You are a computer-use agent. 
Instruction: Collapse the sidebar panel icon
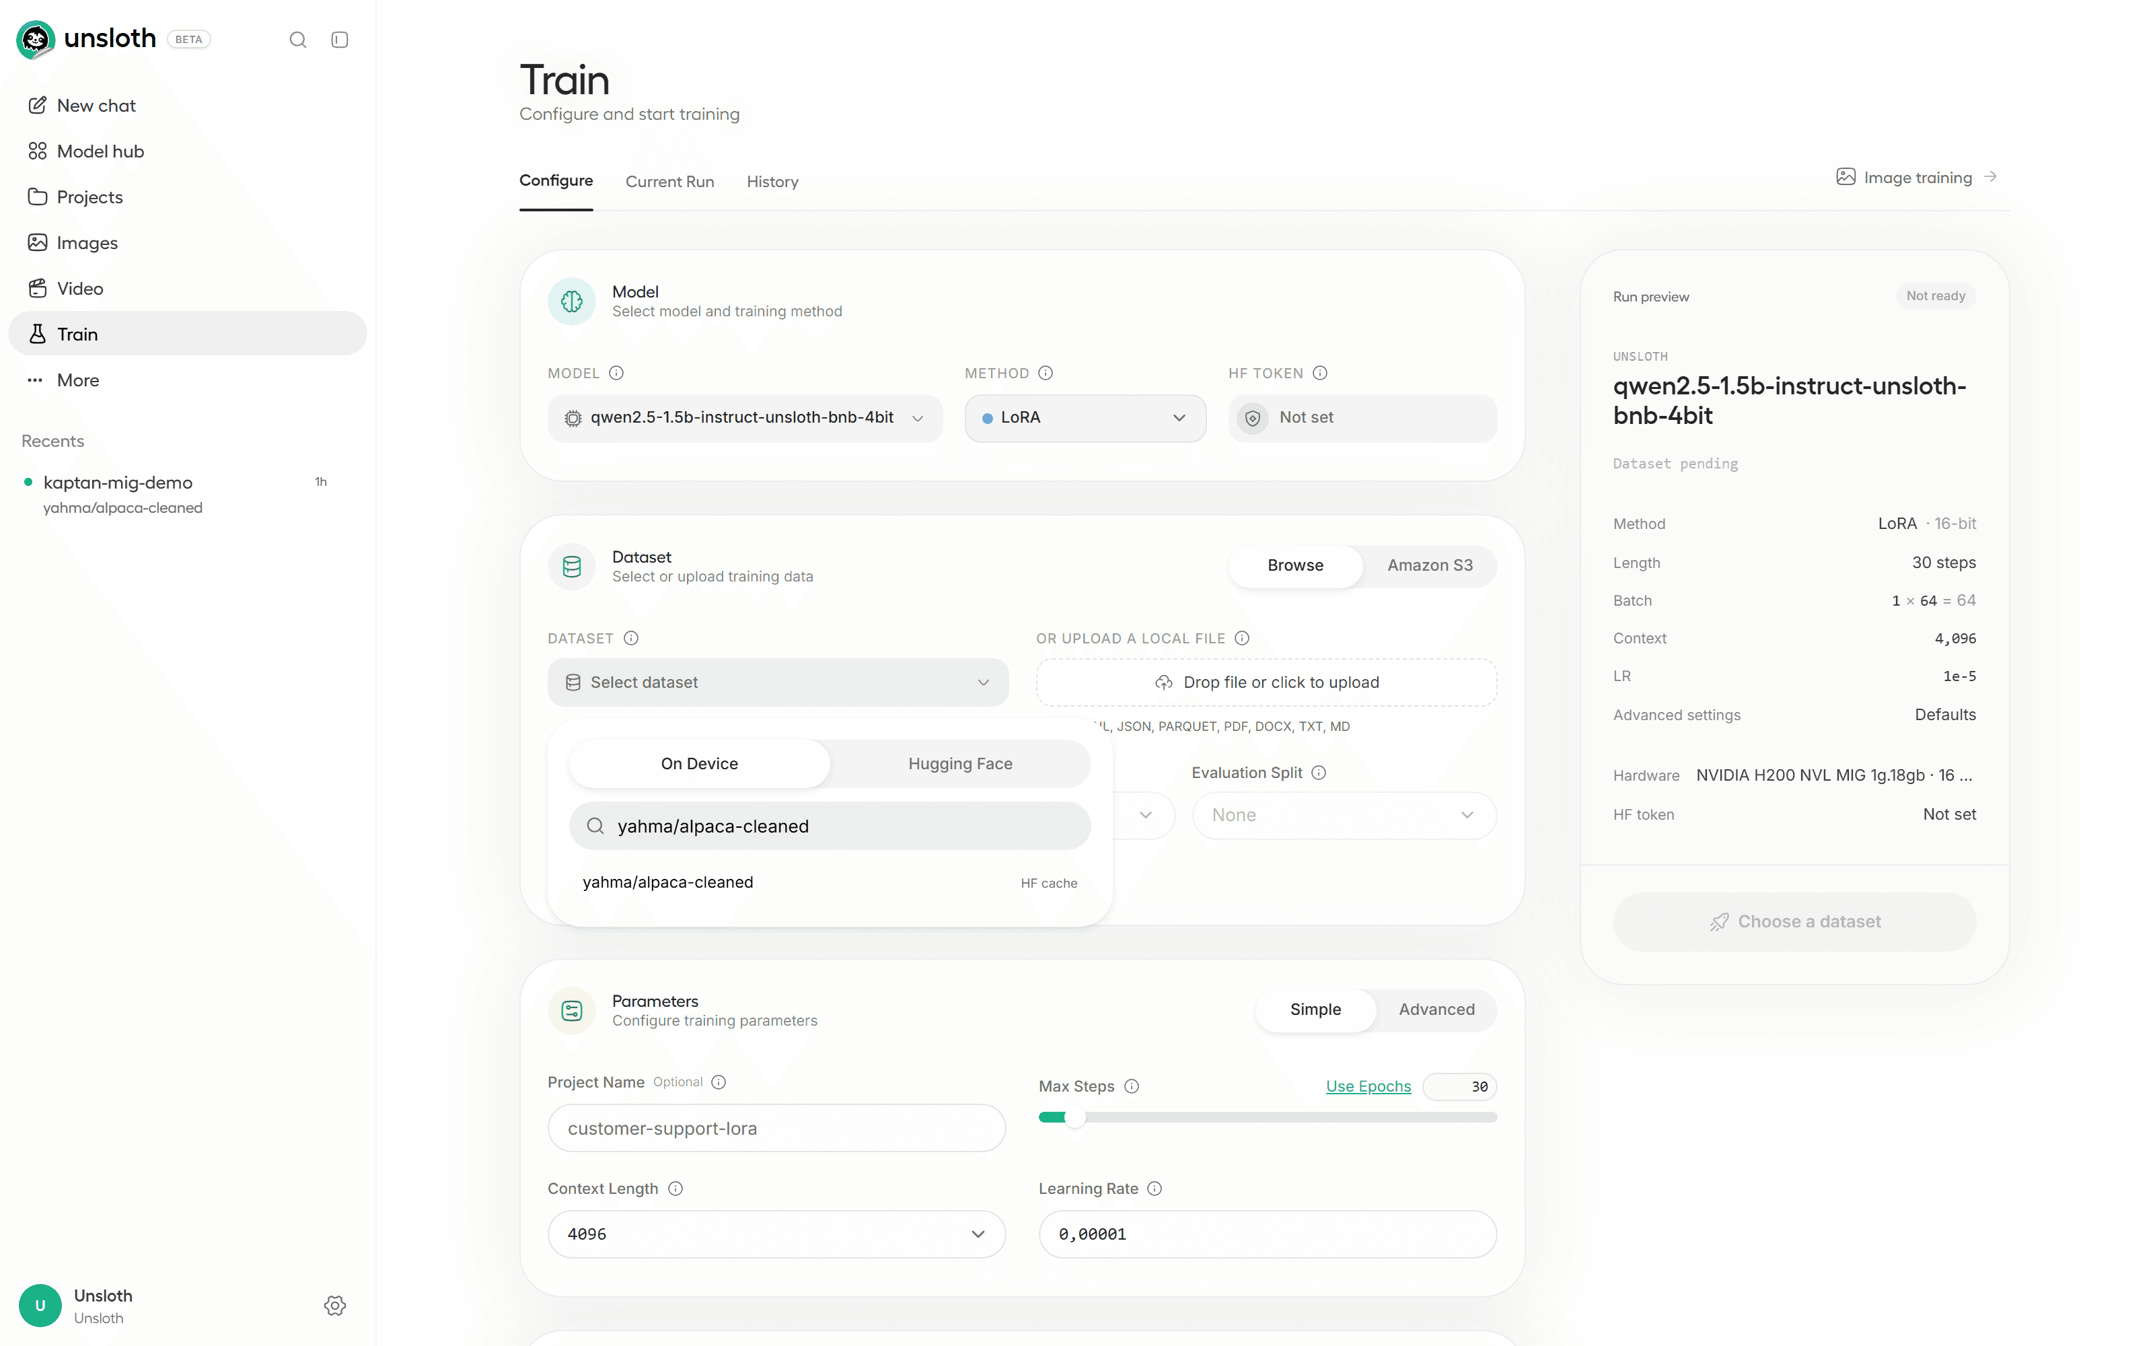tap(340, 40)
